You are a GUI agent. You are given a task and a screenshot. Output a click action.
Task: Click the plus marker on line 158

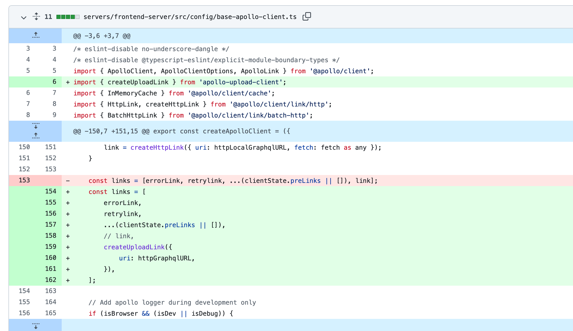68,236
